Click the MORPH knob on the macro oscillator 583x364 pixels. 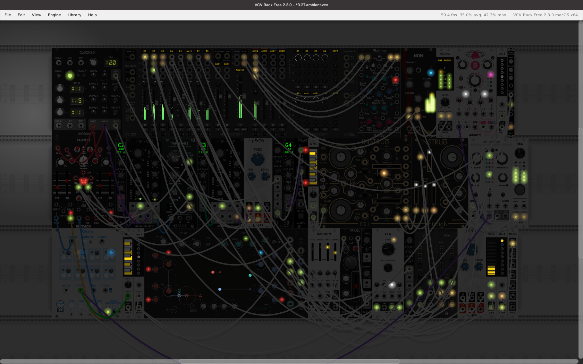coord(503,177)
